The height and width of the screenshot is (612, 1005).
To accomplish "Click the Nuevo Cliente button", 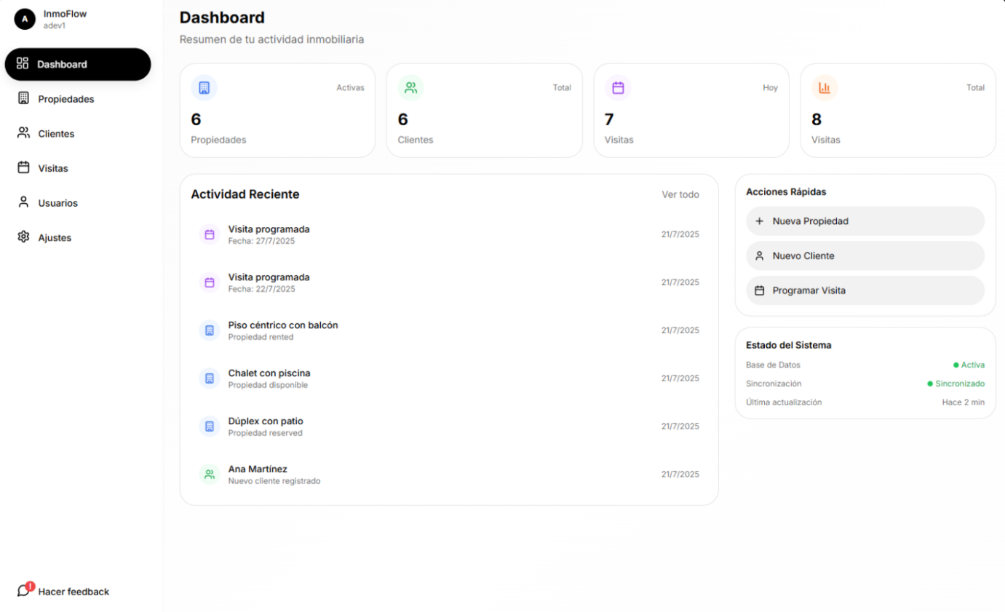I will tap(865, 255).
